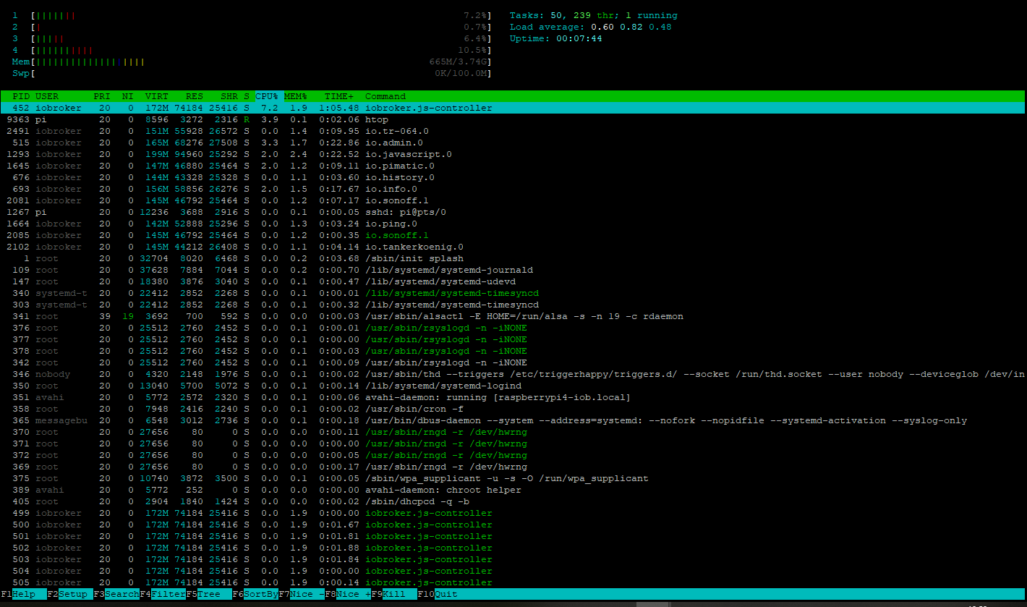
Task: Click the F7 Nice - option
Action: tap(302, 594)
